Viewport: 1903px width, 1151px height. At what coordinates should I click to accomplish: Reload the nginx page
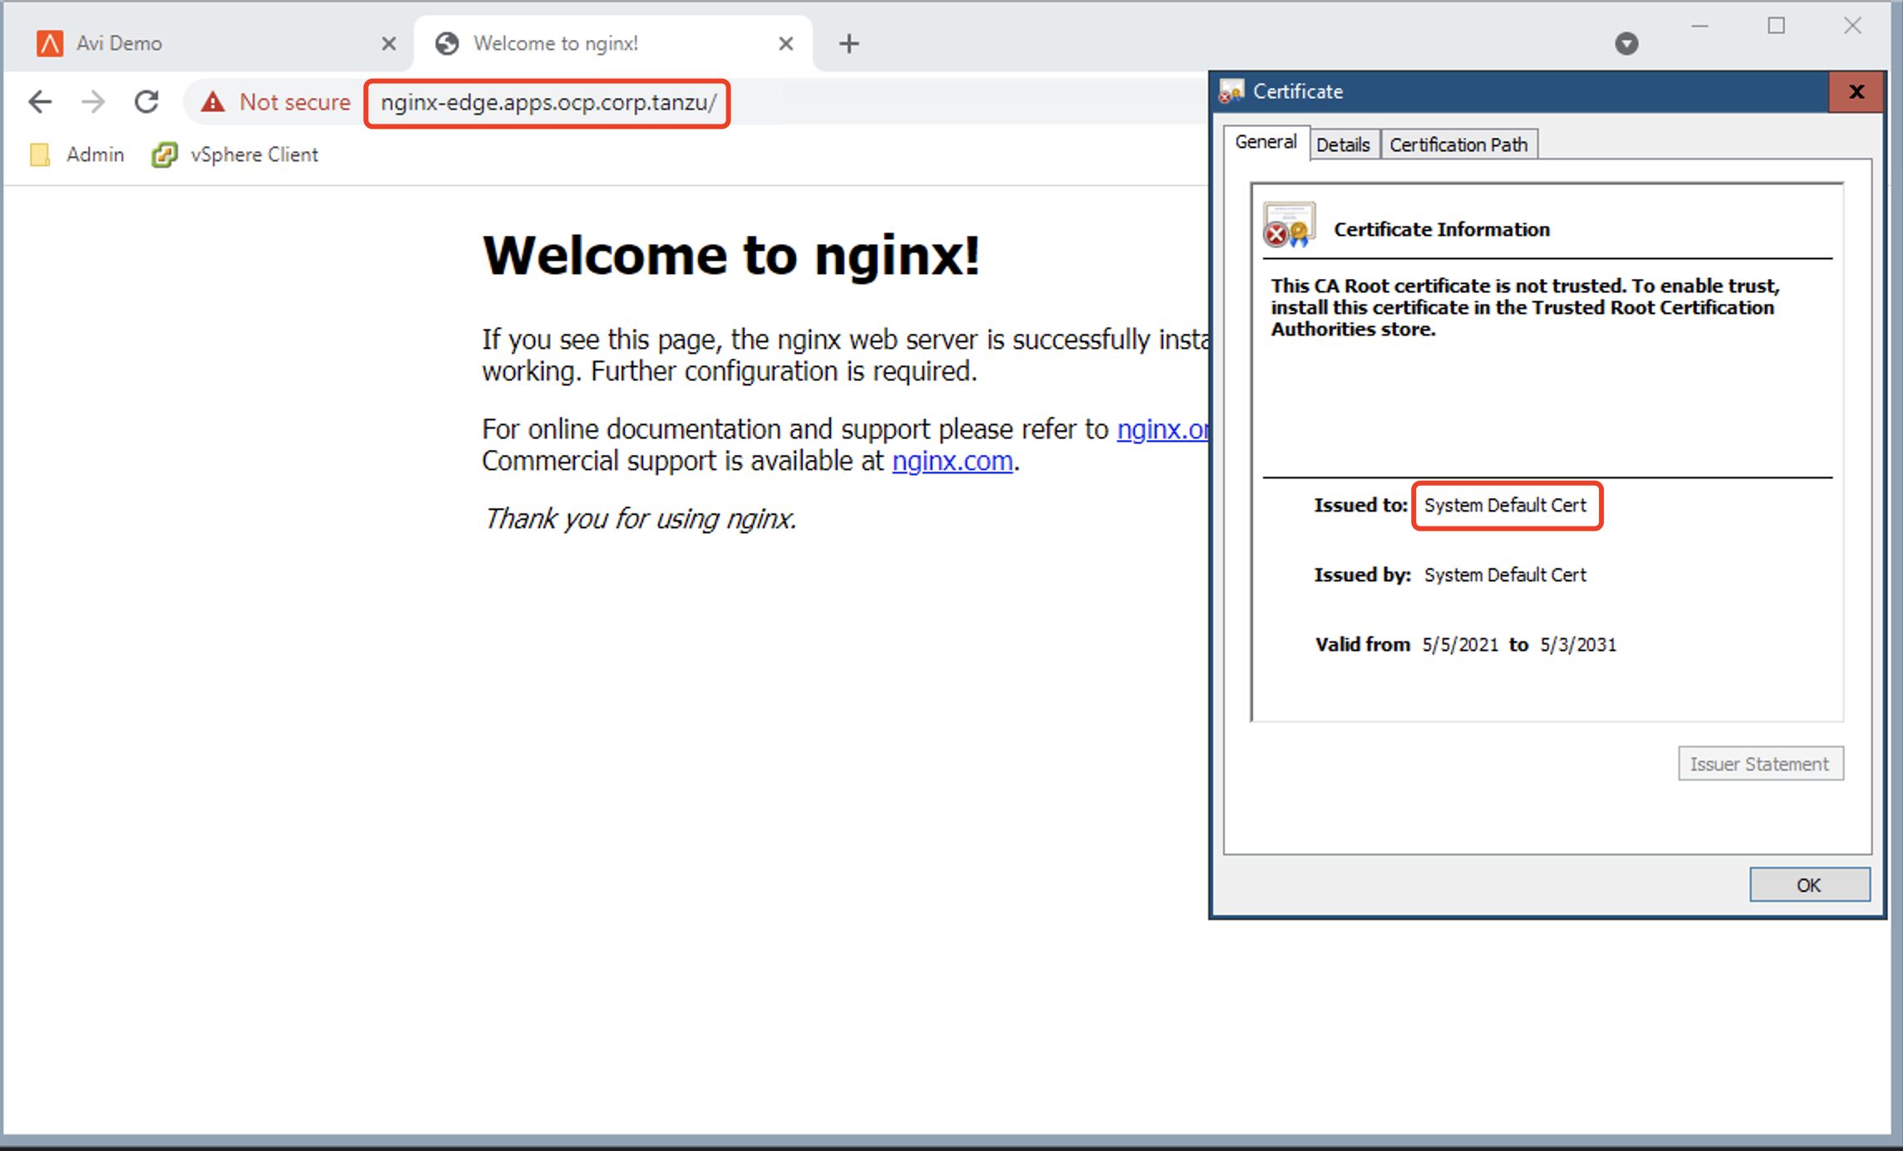pyautogui.click(x=147, y=102)
